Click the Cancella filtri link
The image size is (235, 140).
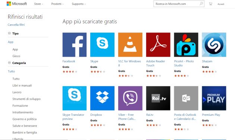click(16, 25)
